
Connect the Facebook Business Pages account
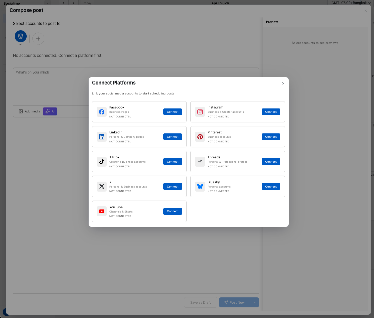(172, 112)
